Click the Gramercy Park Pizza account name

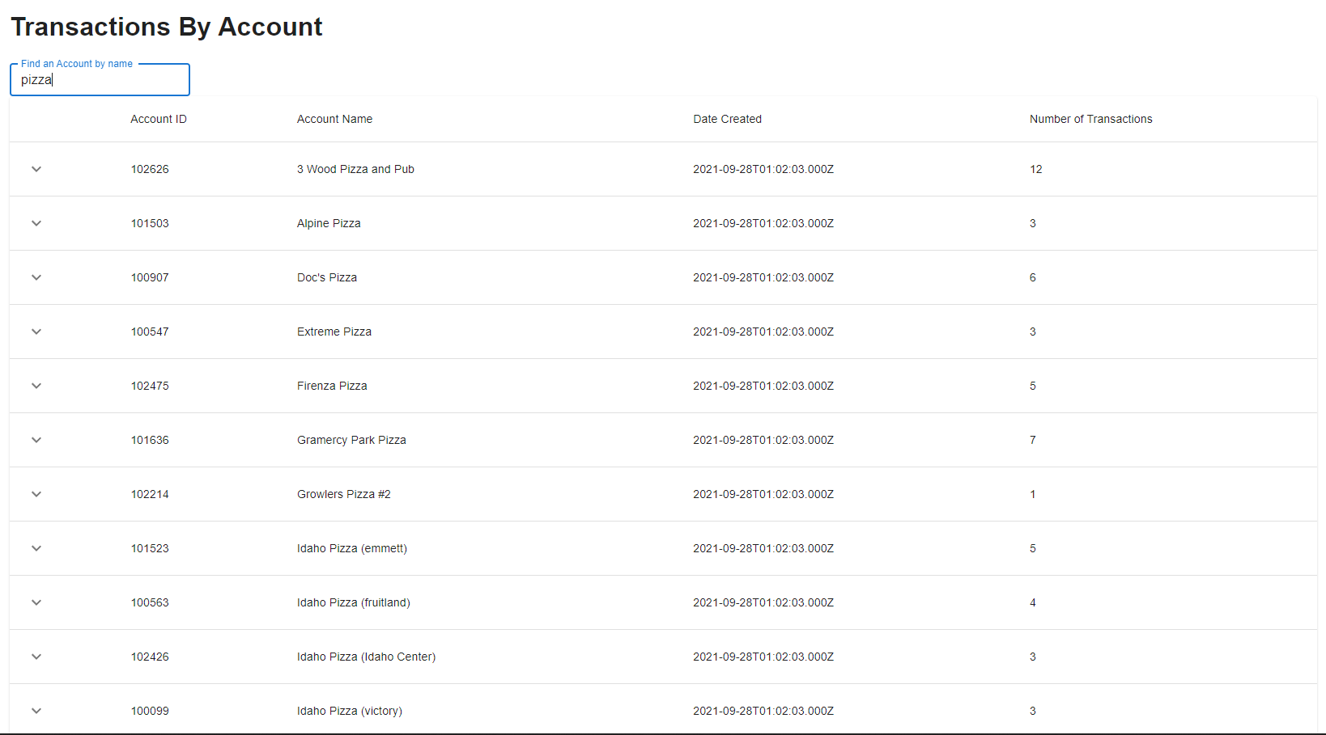(351, 440)
